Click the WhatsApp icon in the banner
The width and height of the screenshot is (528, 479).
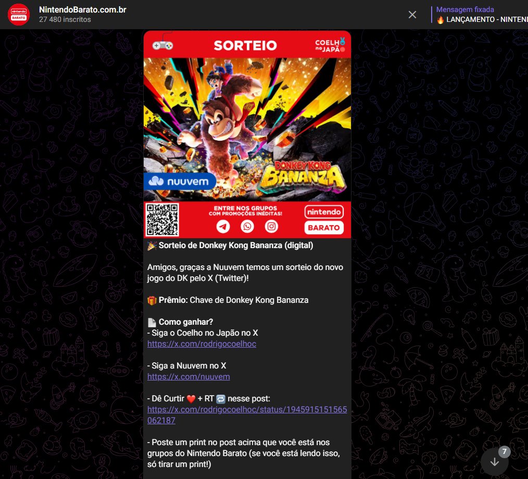tap(247, 226)
